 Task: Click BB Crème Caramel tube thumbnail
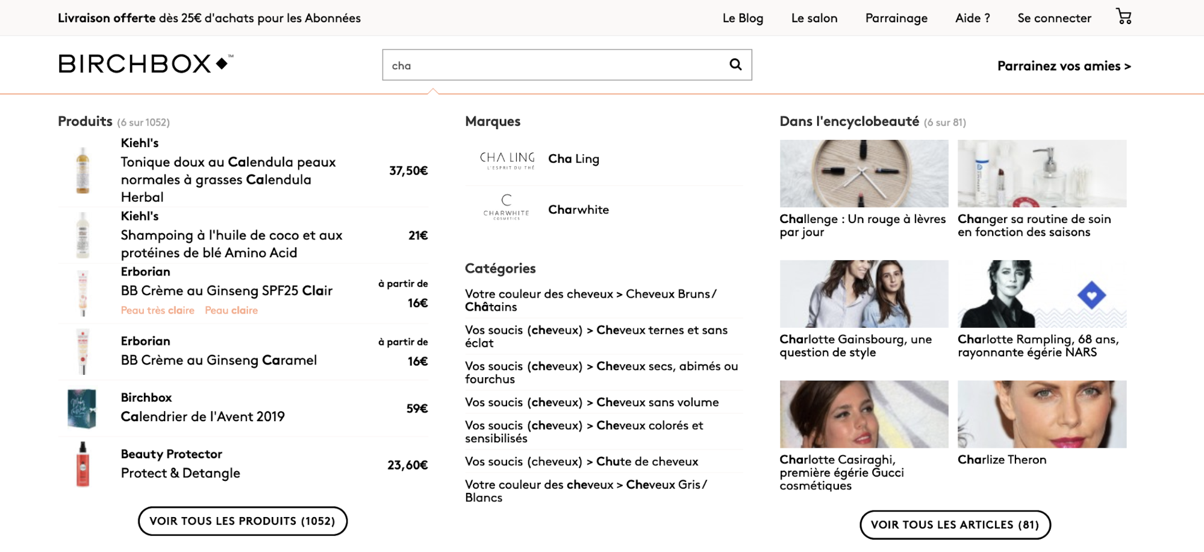(83, 352)
